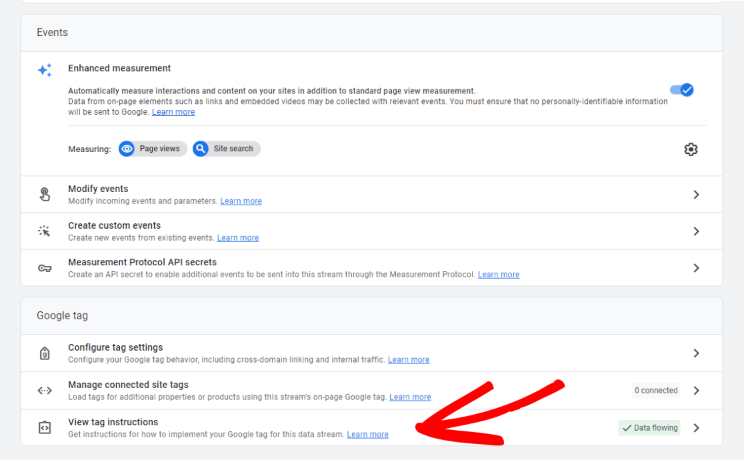This screenshot has width=744, height=460.
Task: Click the Enhanced measurement sparkle icon
Action: 44,69
